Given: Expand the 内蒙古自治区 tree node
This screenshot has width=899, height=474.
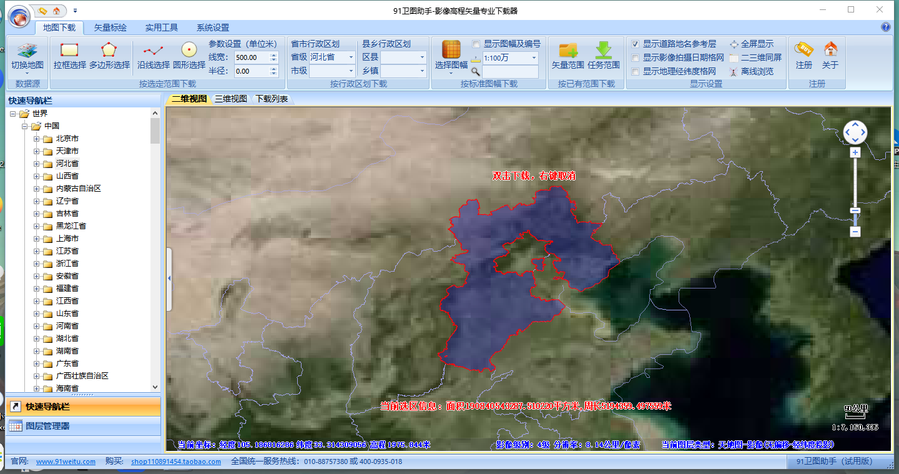Looking at the screenshot, I should (x=36, y=189).
